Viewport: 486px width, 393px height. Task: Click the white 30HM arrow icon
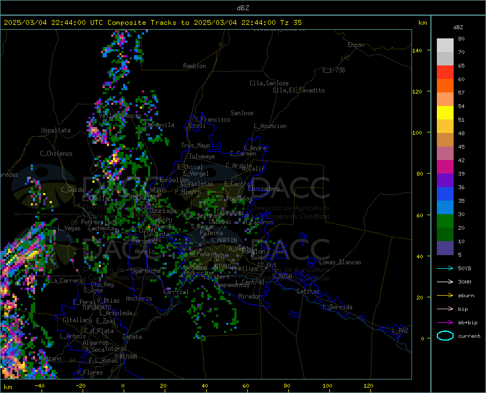click(x=445, y=282)
